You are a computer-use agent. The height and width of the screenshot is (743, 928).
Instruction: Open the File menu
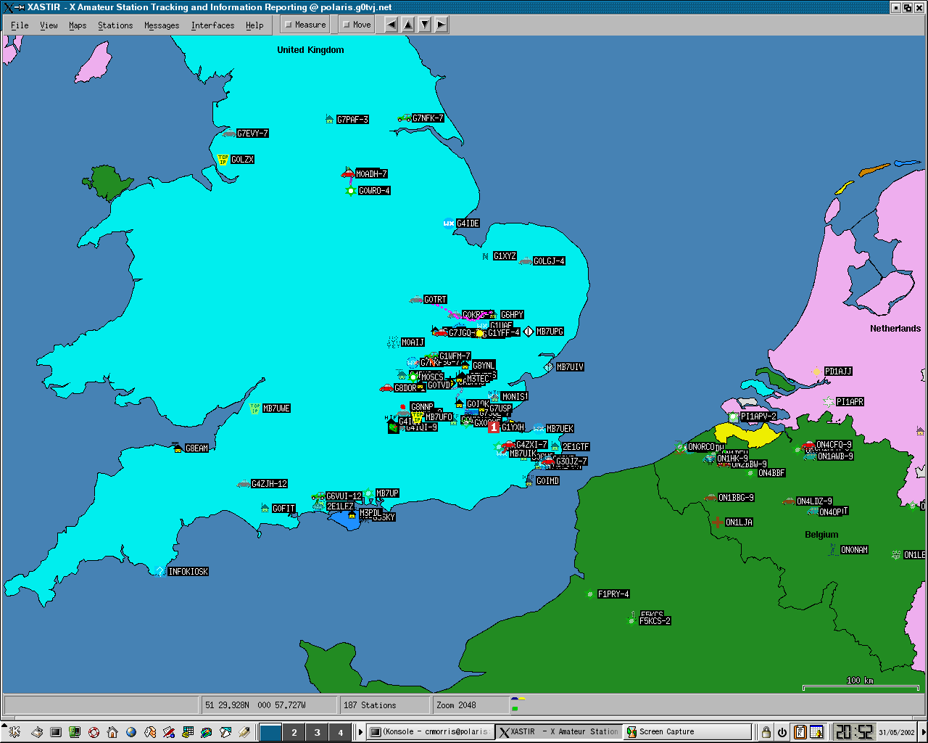20,25
